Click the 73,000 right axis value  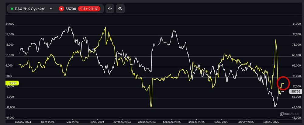click(x=296, y=45)
